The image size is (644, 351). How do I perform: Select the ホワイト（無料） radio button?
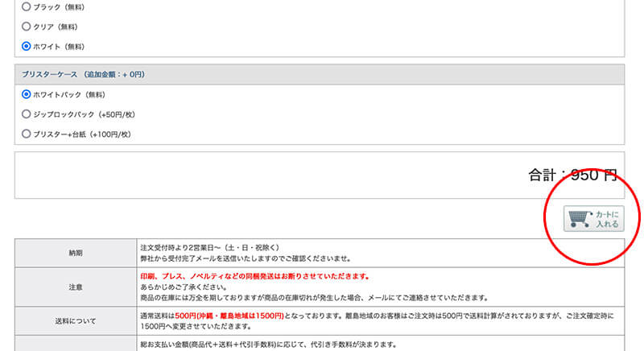tap(26, 47)
